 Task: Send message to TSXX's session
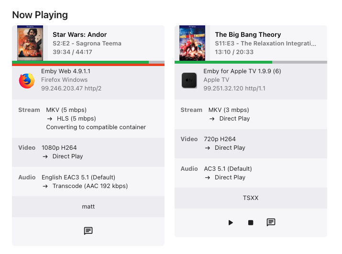(271, 222)
